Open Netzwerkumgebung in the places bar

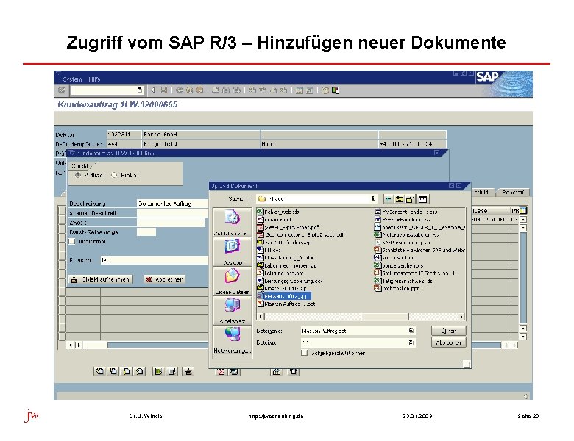click(x=232, y=340)
